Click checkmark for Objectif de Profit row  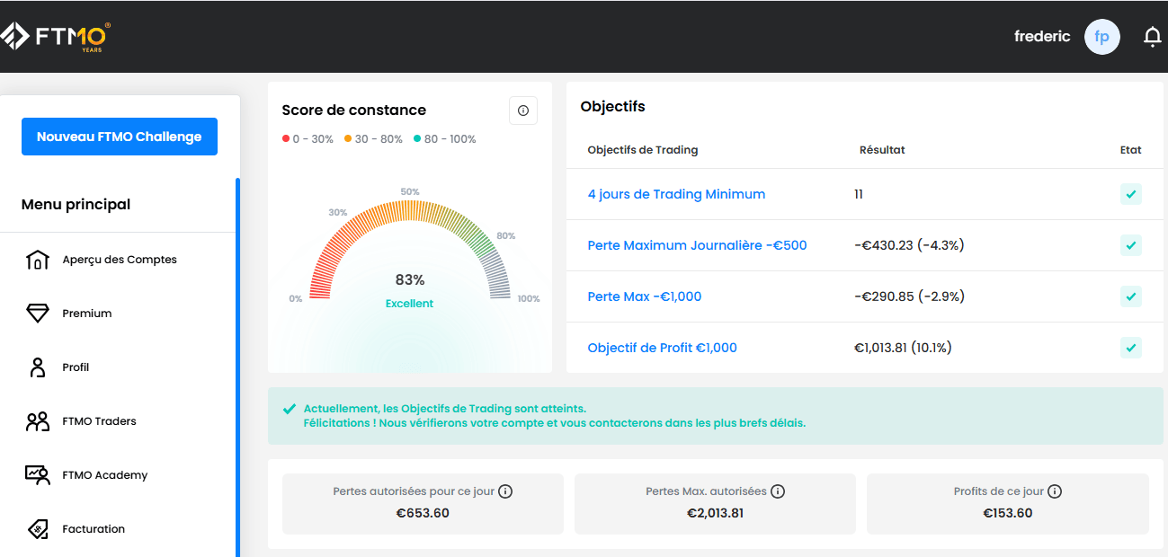[1130, 348]
